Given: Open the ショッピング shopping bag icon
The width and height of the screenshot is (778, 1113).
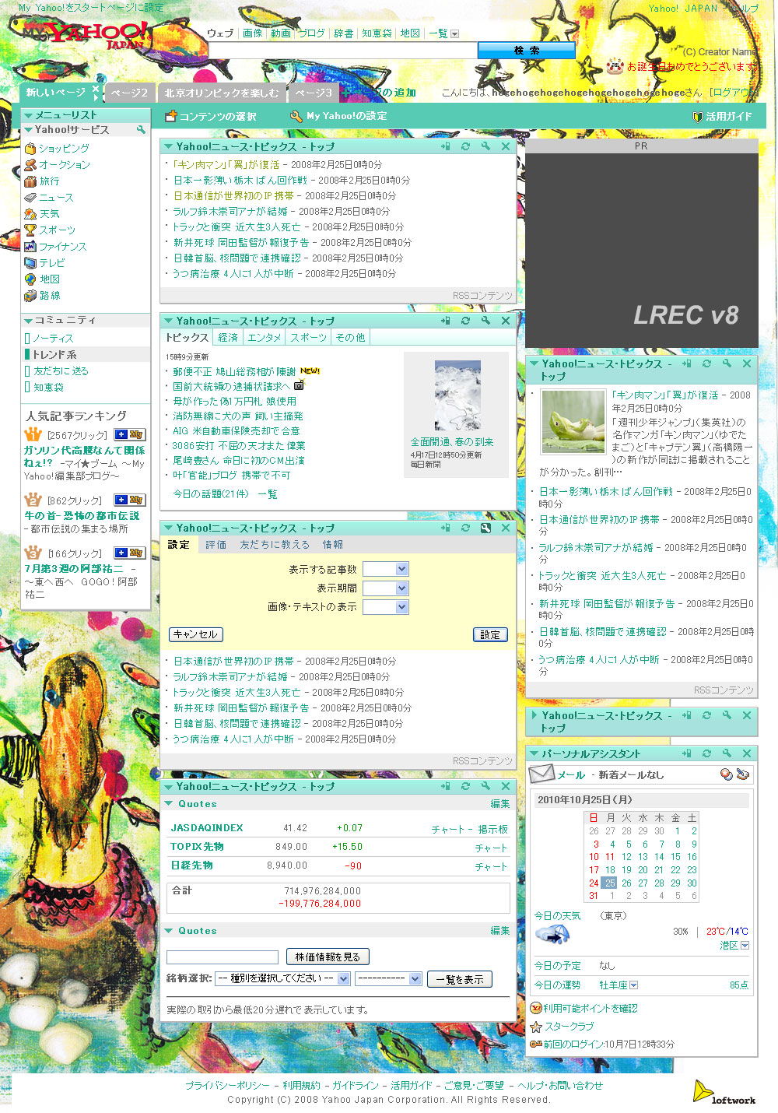Looking at the screenshot, I should (30, 148).
